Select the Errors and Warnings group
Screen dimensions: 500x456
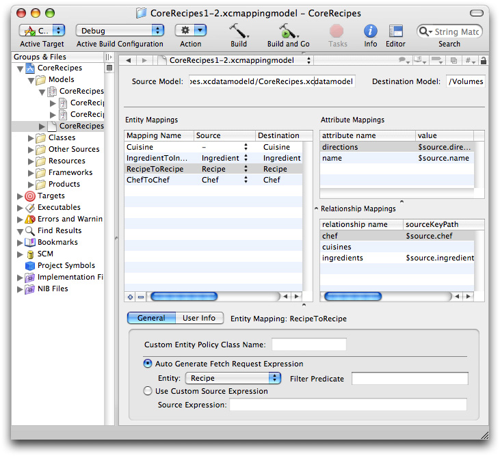(x=70, y=219)
